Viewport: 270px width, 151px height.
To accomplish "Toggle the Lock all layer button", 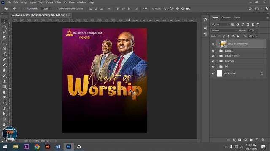I will tap(238, 36).
